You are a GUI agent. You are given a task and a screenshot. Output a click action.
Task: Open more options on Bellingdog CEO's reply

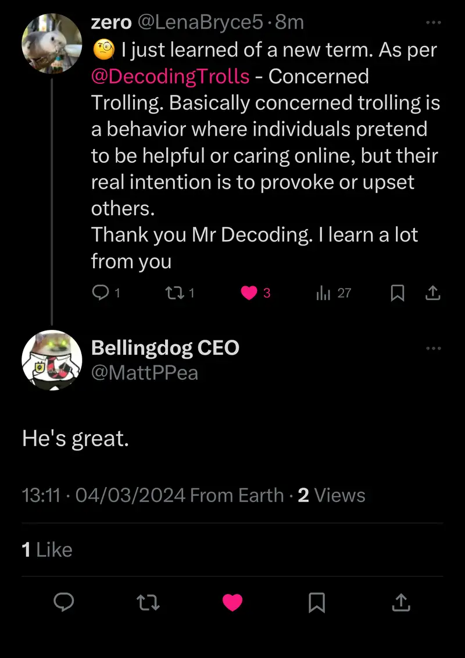(x=434, y=348)
